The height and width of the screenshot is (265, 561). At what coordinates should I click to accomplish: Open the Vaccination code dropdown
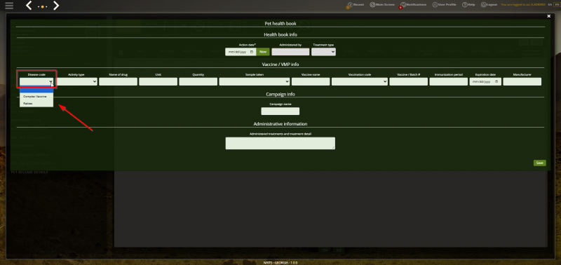(360, 81)
